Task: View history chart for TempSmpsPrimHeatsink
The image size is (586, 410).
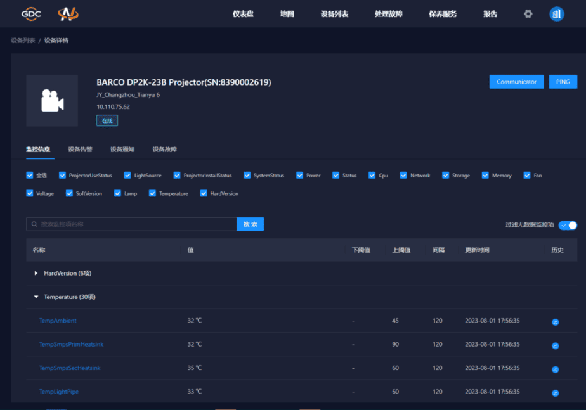Action: [556, 346]
